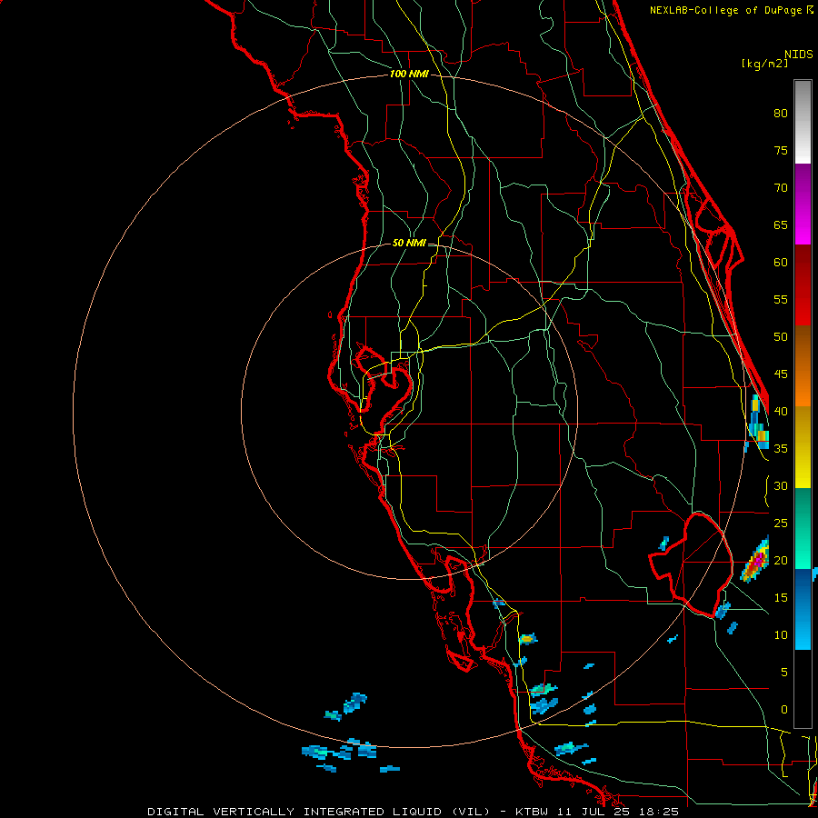Pick the blue band of the color bar

803,609
